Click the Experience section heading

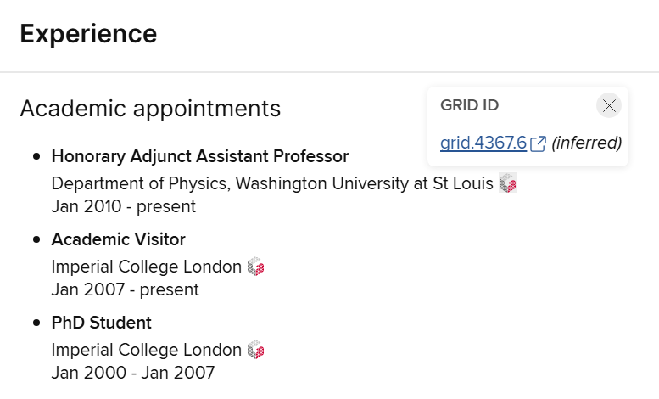click(x=88, y=34)
